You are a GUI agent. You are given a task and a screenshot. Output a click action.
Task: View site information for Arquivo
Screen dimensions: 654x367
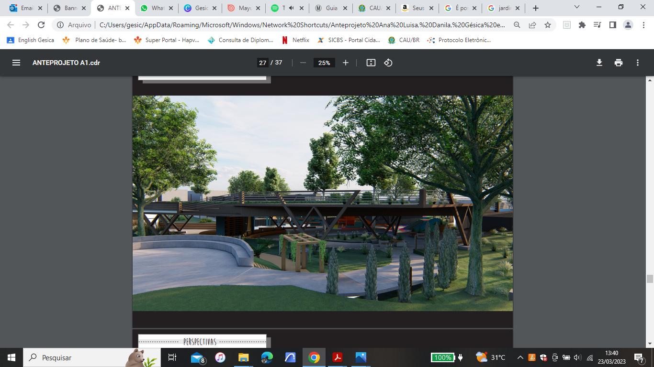coord(74,25)
